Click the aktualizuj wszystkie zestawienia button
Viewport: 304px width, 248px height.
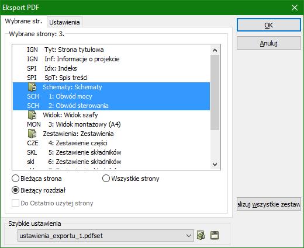269,204
